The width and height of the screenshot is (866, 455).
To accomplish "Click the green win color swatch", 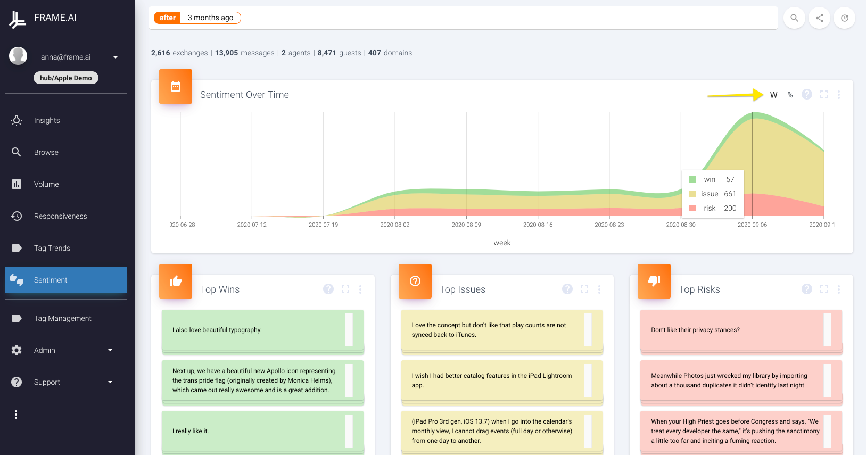I will pyautogui.click(x=692, y=179).
